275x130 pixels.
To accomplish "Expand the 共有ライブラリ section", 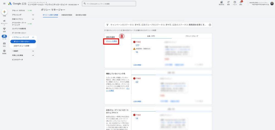I will [33, 19].
